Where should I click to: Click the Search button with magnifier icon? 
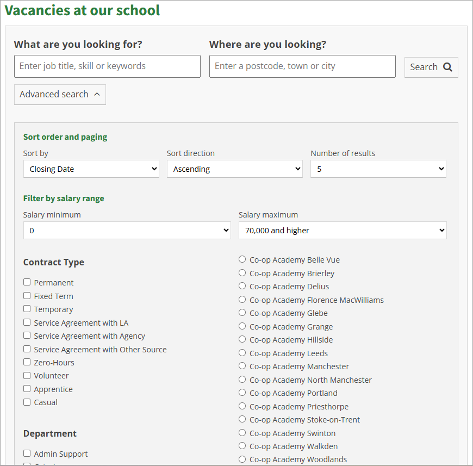431,67
